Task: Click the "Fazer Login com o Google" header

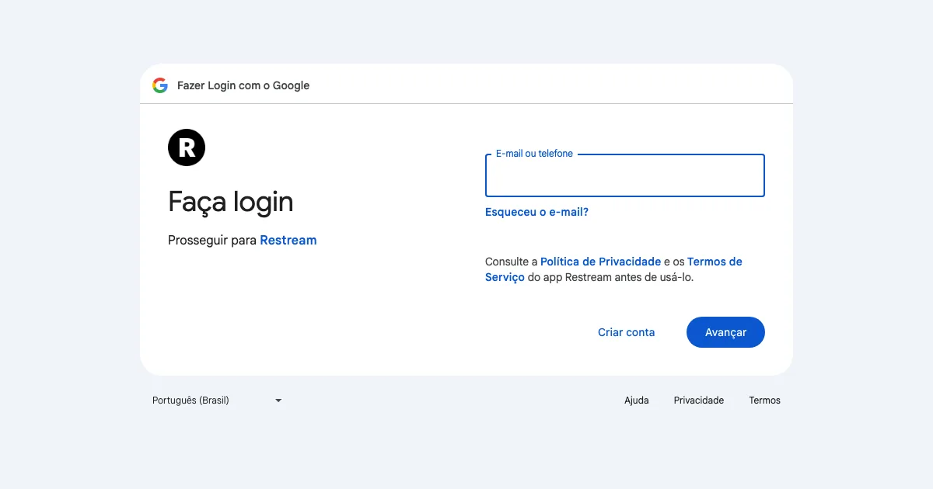Action: click(x=243, y=85)
